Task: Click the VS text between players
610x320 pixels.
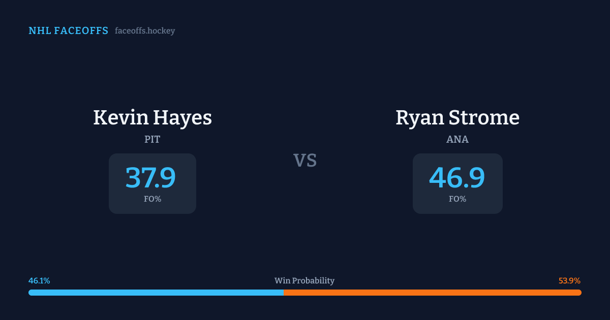Action: (305, 161)
